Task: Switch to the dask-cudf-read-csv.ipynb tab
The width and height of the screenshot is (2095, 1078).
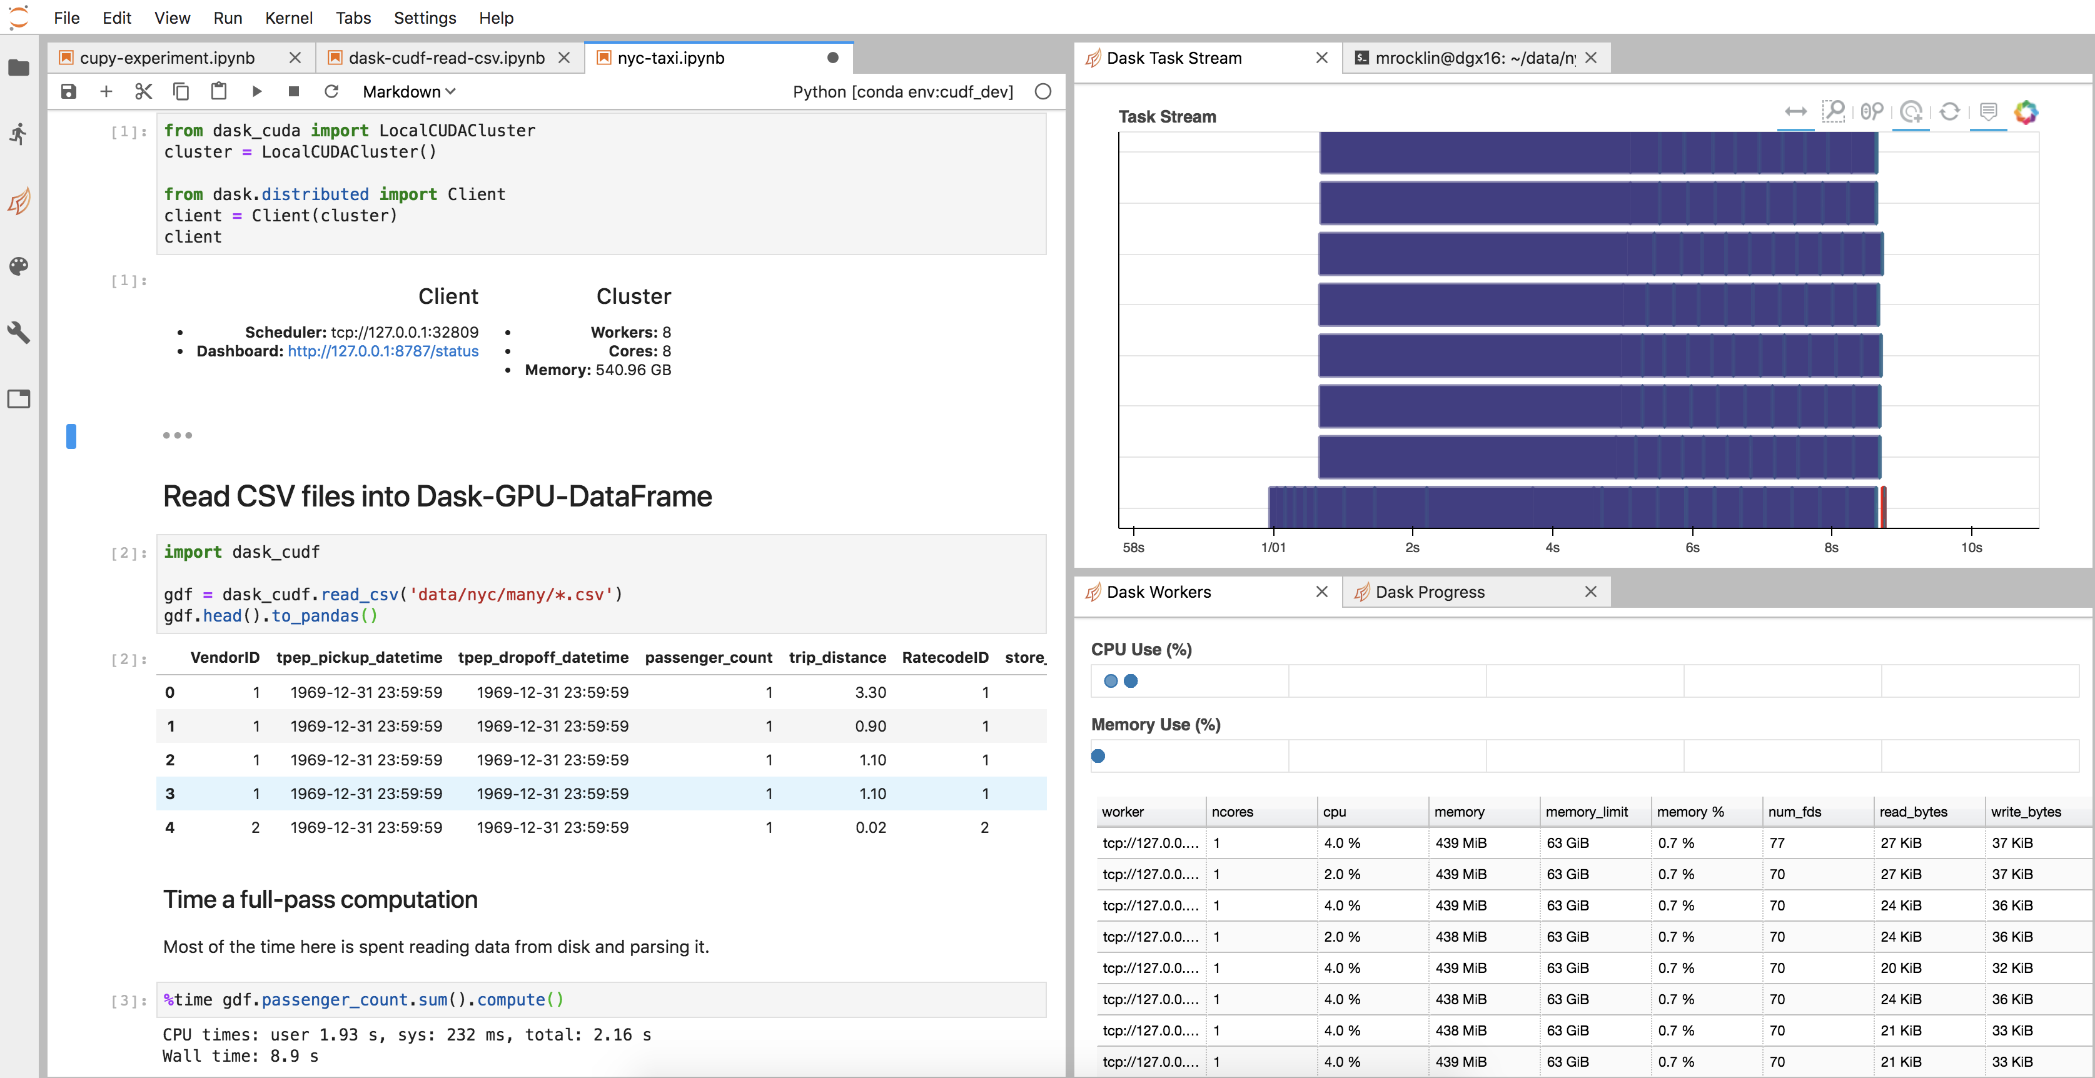Action: pos(447,58)
